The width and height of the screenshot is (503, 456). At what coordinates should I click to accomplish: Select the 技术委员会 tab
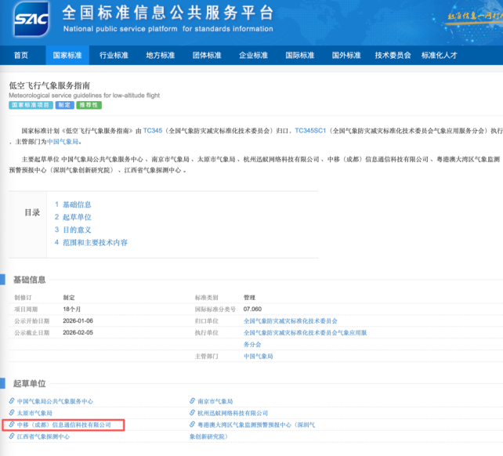(x=393, y=55)
